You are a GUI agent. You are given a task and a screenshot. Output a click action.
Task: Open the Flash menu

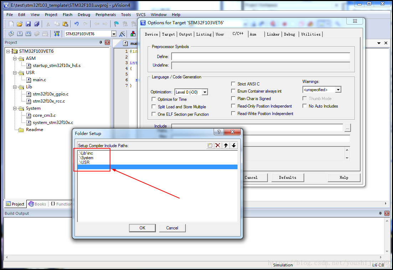(x=67, y=15)
